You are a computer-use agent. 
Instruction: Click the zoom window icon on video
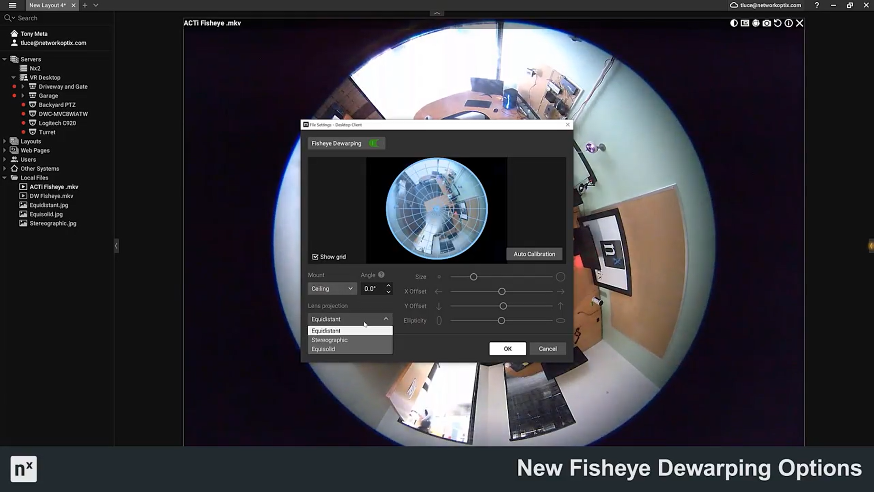pos(745,23)
